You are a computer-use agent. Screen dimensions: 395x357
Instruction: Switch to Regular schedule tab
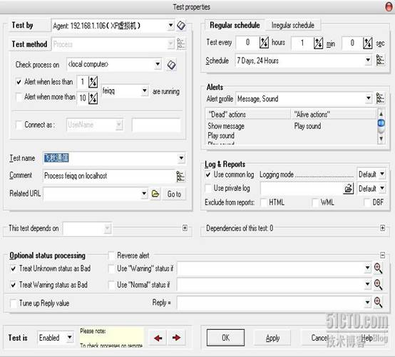coord(235,25)
